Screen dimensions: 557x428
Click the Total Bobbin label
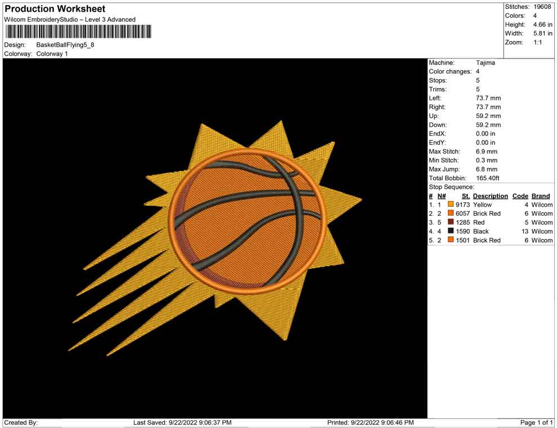448,178
